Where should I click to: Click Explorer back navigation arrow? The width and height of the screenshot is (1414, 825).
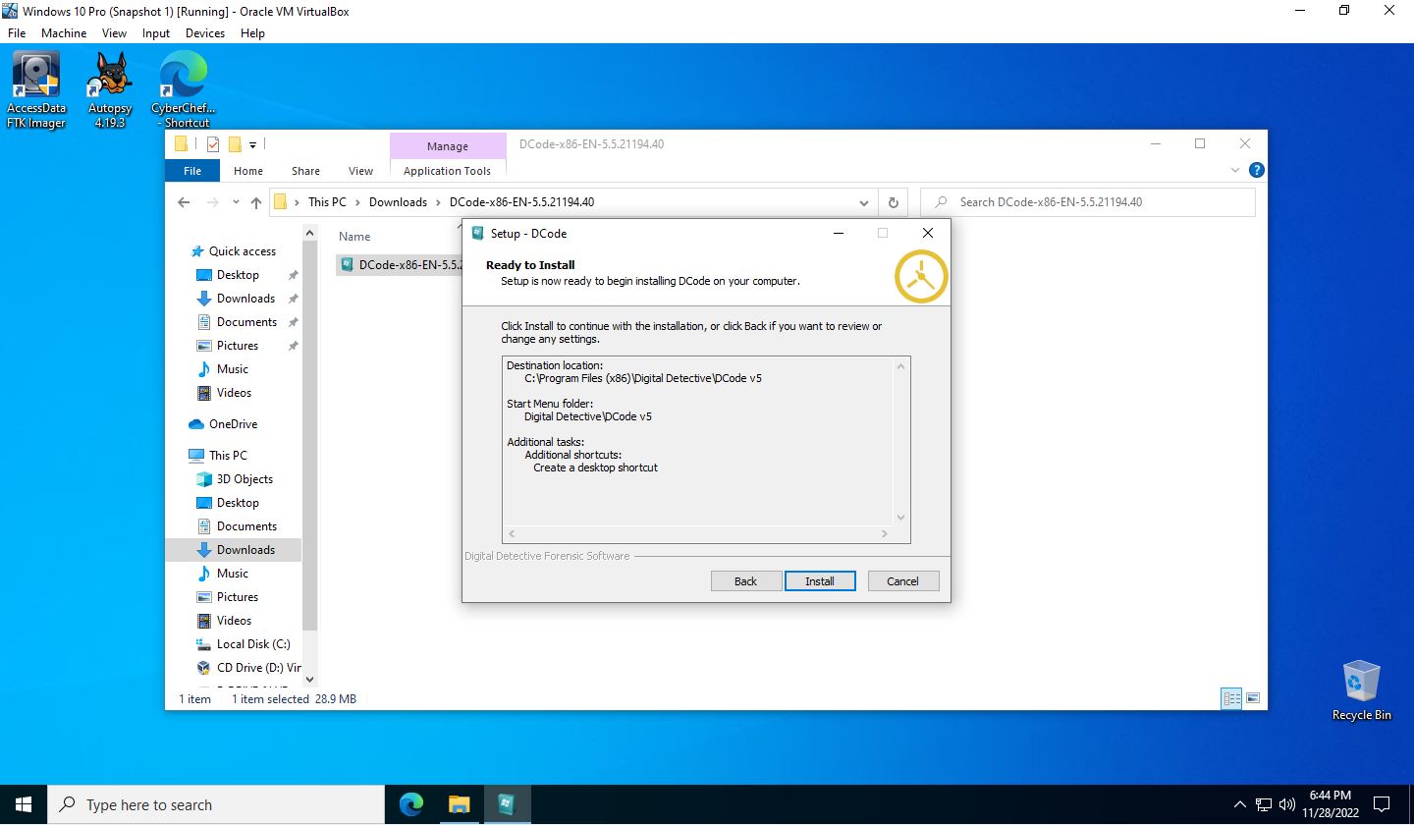click(x=184, y=202)
